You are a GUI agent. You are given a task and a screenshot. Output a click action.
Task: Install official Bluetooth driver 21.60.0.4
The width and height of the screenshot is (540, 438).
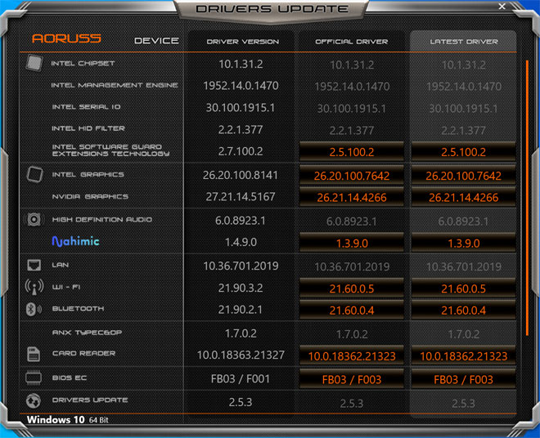pos(352,310)
